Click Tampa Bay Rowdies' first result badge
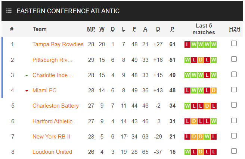The width and height of the screenshot is (245, 159). (187, 45)
